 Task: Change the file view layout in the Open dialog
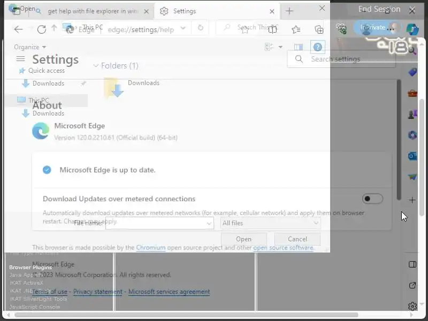[269, 47]
